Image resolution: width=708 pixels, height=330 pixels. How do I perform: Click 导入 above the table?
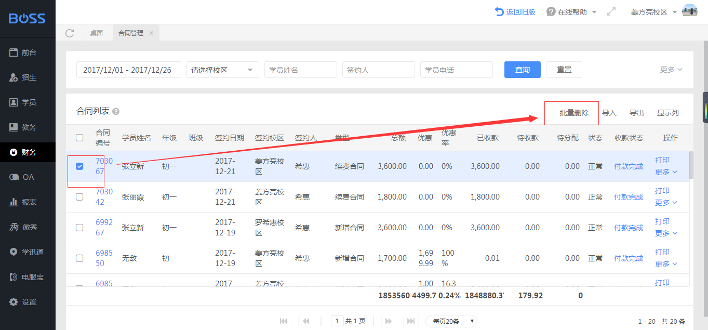[609, 113]
